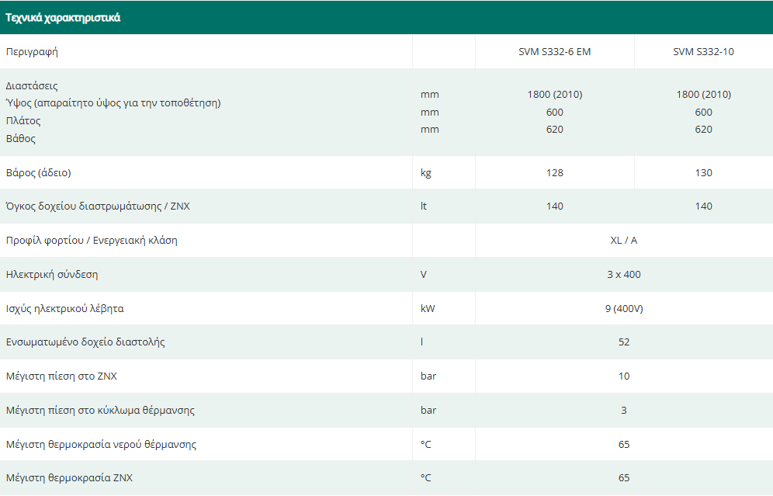Click the SVM S332-10 column heading
Screen dimensions: 773x496
(x=703, y=52)
